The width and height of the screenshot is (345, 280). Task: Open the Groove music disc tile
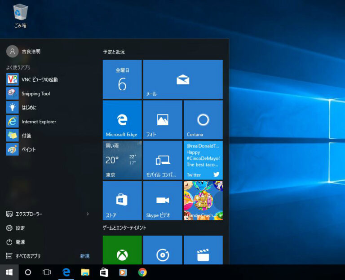tap(163, 250)
